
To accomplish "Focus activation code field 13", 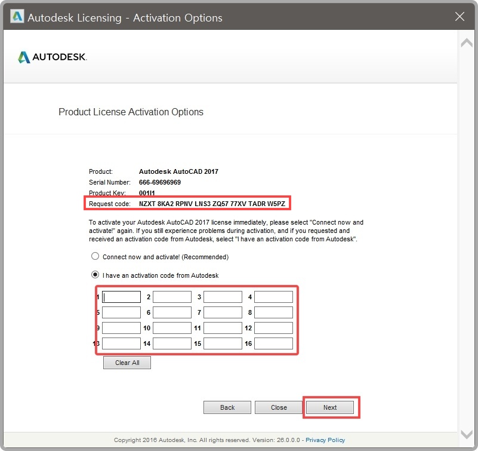I will pos(121,343).
